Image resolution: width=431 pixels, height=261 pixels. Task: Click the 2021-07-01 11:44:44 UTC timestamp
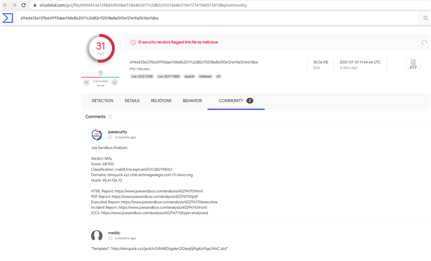coord(360,62)
